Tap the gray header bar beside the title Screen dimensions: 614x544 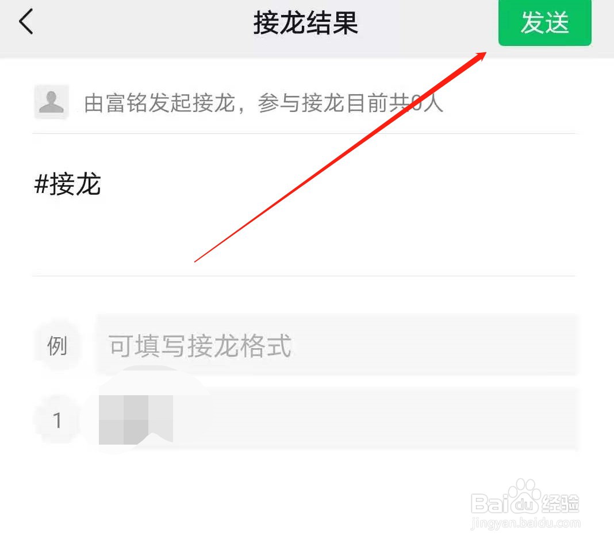click(427, 24)
